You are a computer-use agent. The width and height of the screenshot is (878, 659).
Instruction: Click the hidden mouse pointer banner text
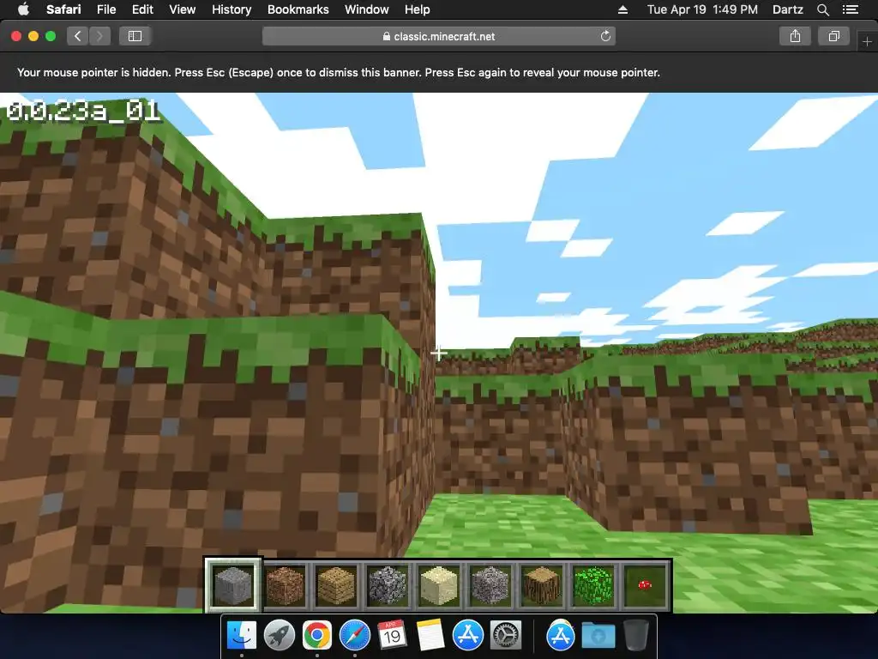point(338,72)
